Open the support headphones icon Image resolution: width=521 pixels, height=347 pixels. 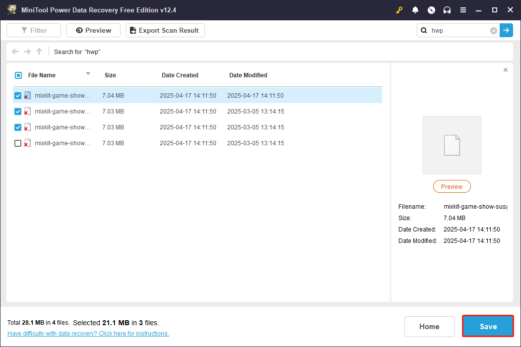point(447,10)
